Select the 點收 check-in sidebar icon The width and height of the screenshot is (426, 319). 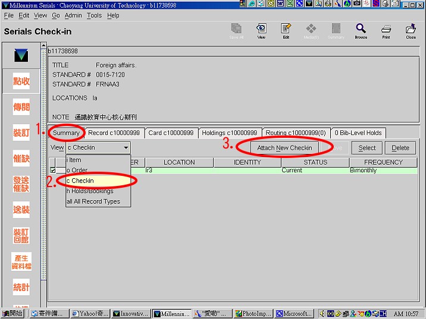click(x=21, y=81)
